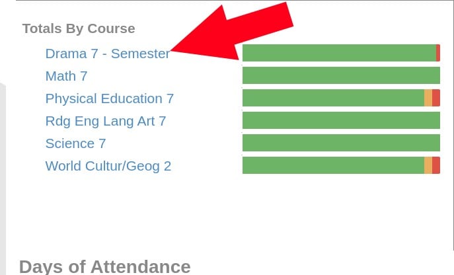
Task: Click the Totals By Course heading
Action: 78,29
